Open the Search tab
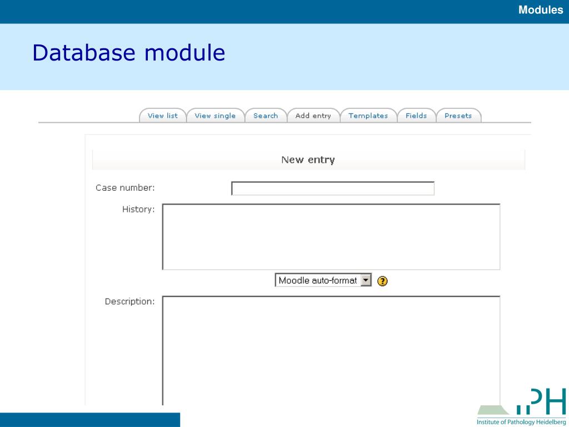Image resolution: width=569 pixels, height=427 pixels. (266, 116)
